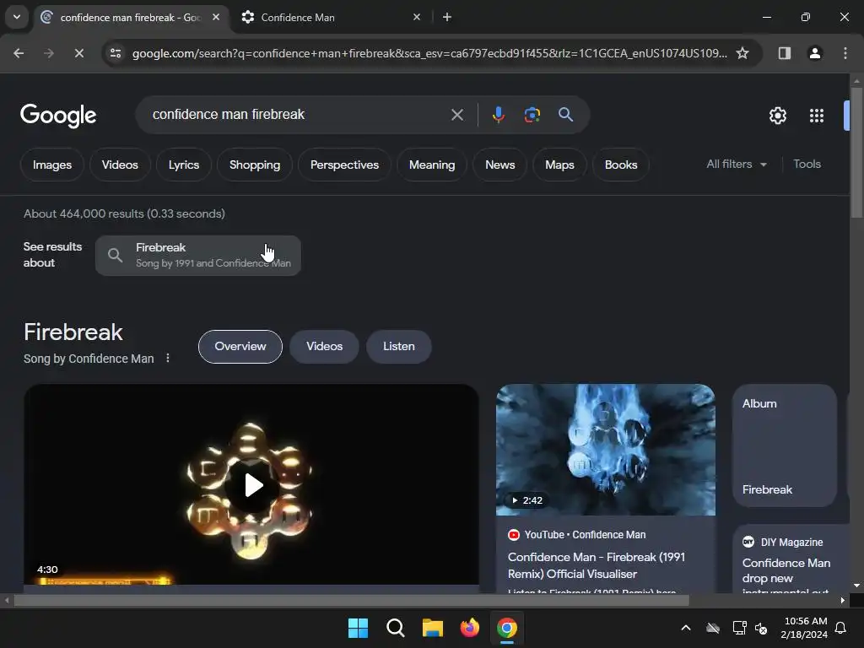Image resolution: width=864 pixels, height=648 pixels.
Task: Filter results by Videos in the filter bar
Action: (120, 165)
